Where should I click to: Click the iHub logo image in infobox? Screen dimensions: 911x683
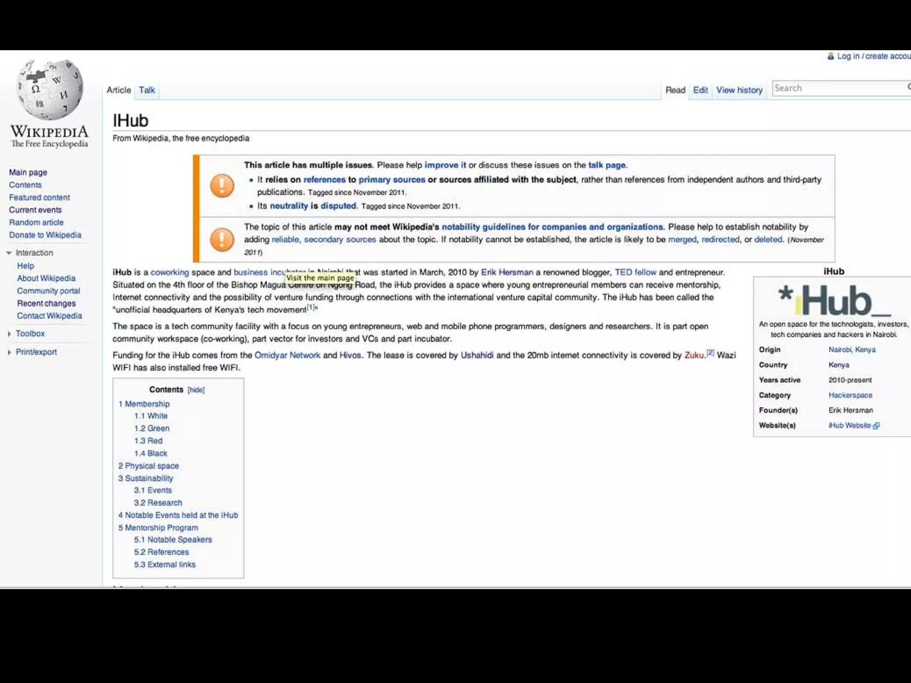[834, 299]
